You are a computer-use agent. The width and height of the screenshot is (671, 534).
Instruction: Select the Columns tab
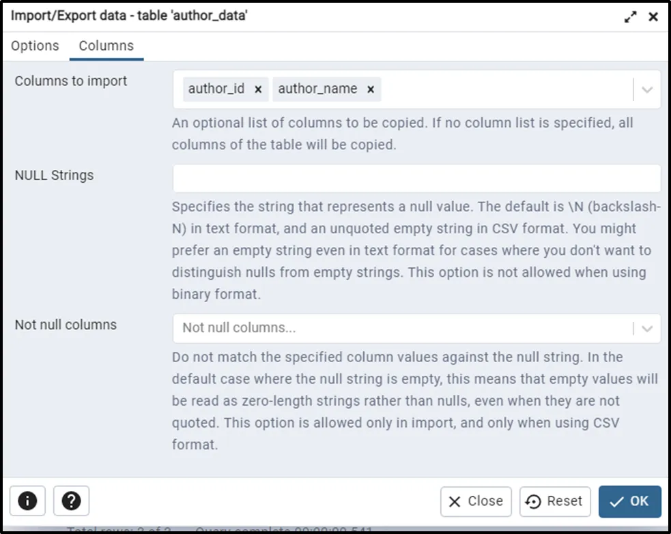(106, 46)
